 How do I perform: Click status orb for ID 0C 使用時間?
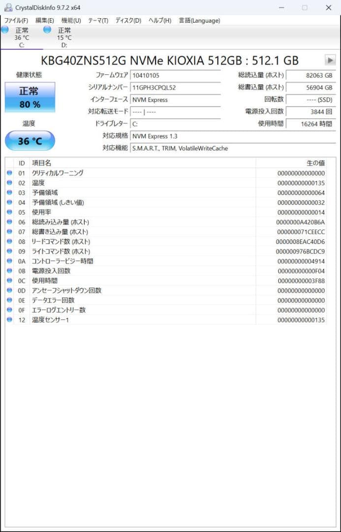[9, 281]
